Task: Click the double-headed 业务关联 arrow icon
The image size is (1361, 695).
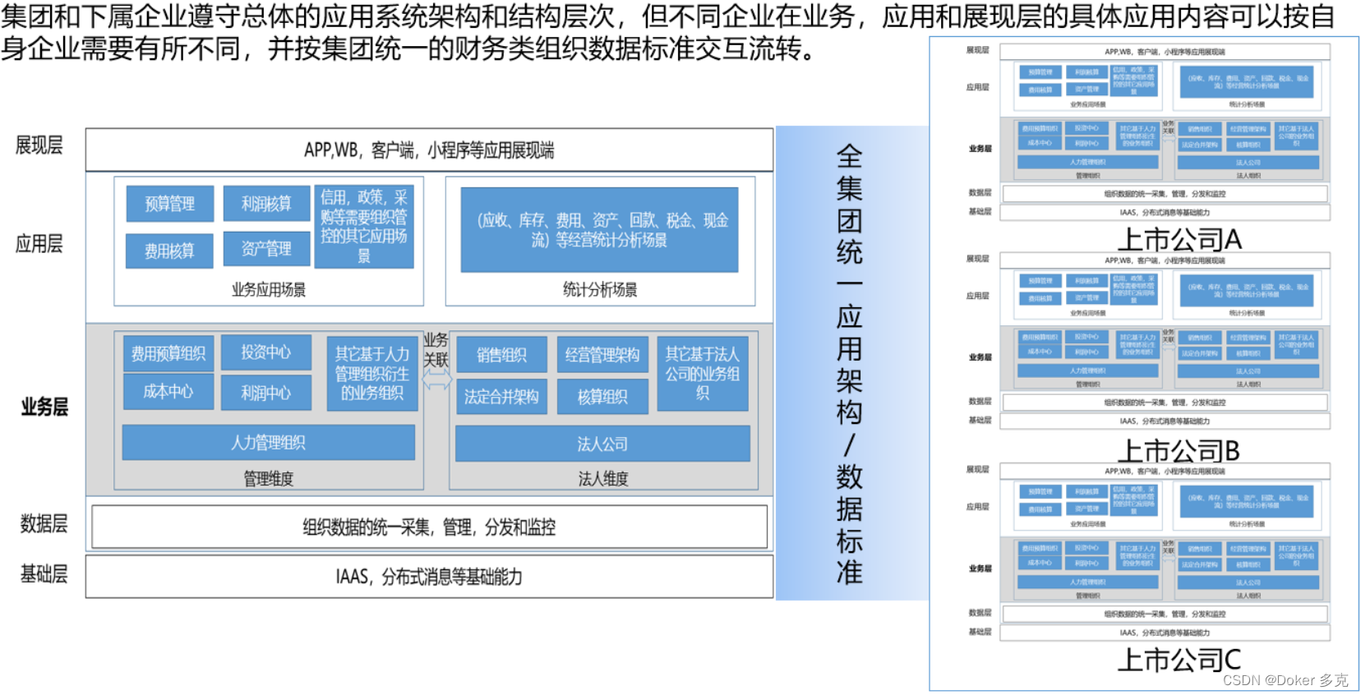Action: [x=436, y=380]
